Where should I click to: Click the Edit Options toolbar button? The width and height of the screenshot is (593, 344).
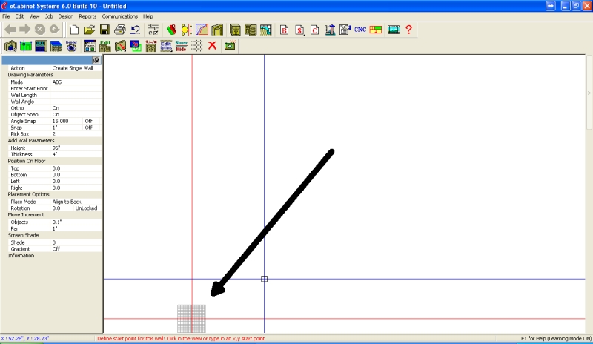pyautogui.click(x=166, y=45)
